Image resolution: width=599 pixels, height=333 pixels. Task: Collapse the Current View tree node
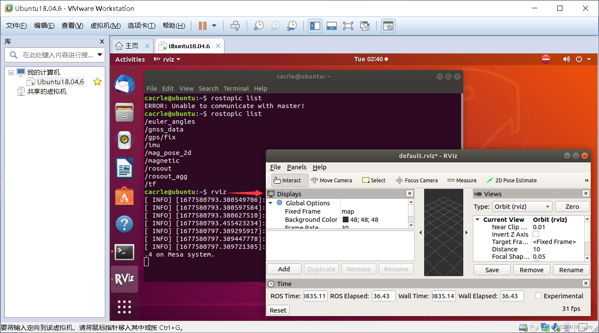[477, 220]
